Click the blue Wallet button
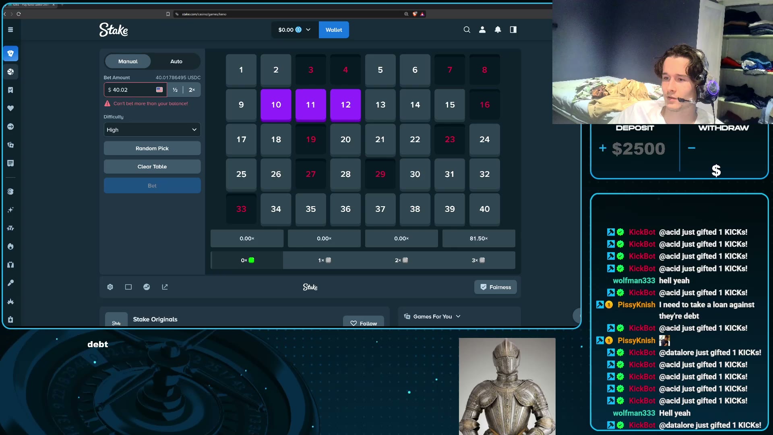The image size is (773, 435). pyautogui.click(x=334, y=30)
